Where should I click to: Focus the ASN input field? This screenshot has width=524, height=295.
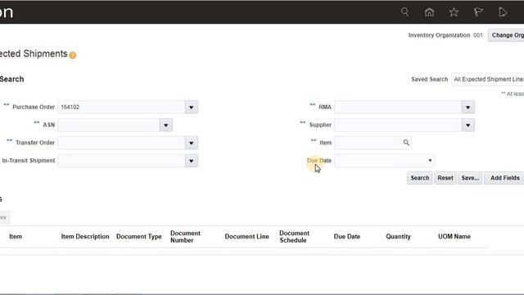tap(109, 125)
